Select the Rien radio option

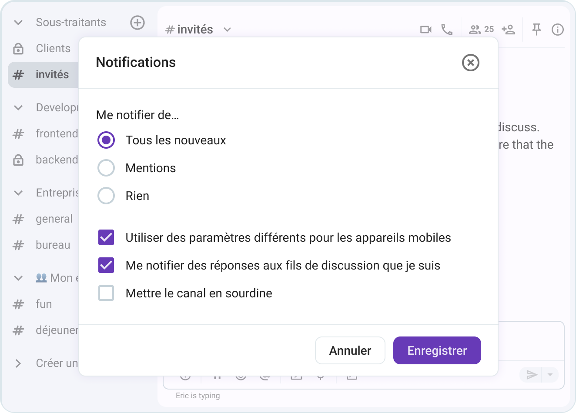[x=106, y=196]
